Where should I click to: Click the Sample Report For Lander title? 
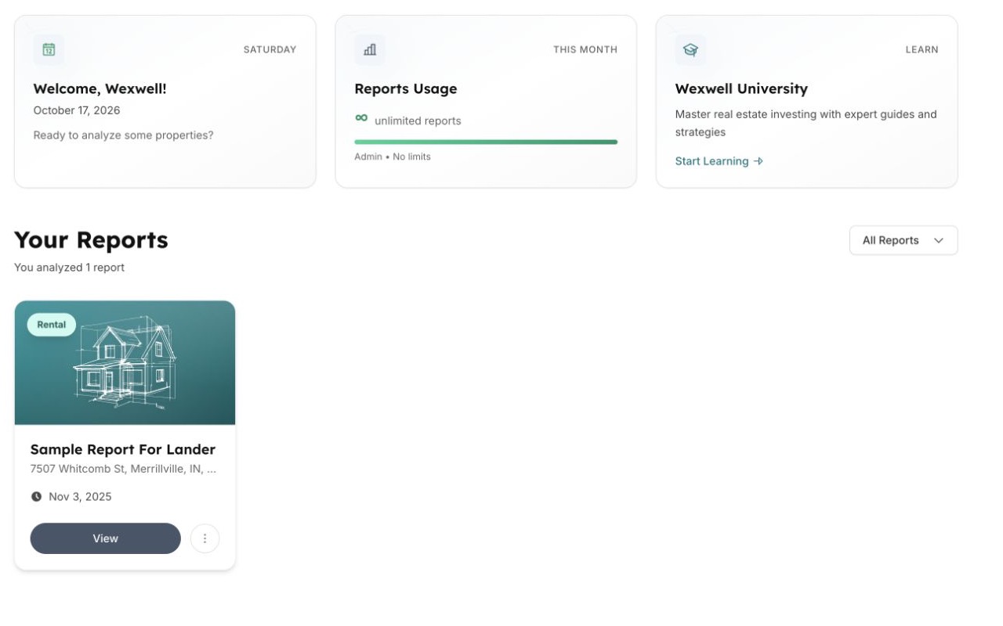click(123, 449)
